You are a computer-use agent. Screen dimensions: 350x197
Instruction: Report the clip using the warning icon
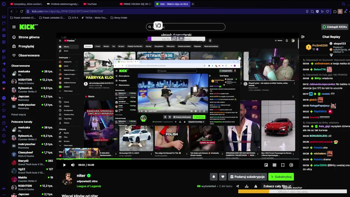click(256, 186)
